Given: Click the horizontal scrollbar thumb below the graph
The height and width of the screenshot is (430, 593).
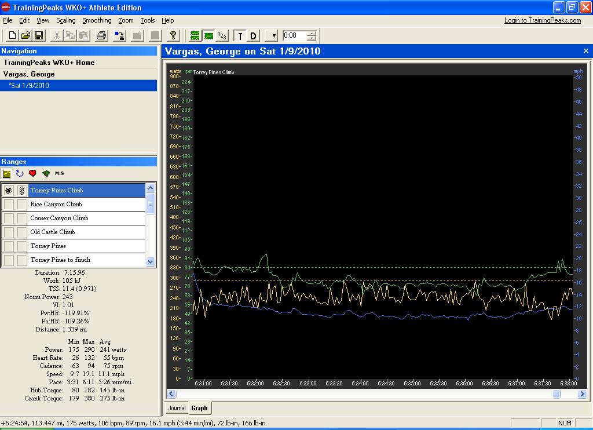Looking at the screenshot, I should tap(557, 394).
